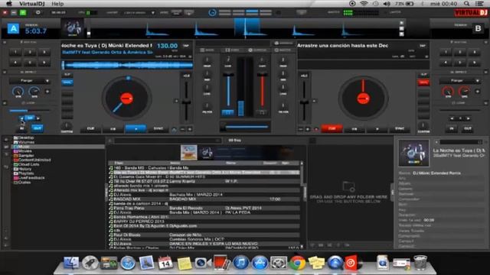Open deck B Flanger effect dropdown

coord(459,81)
